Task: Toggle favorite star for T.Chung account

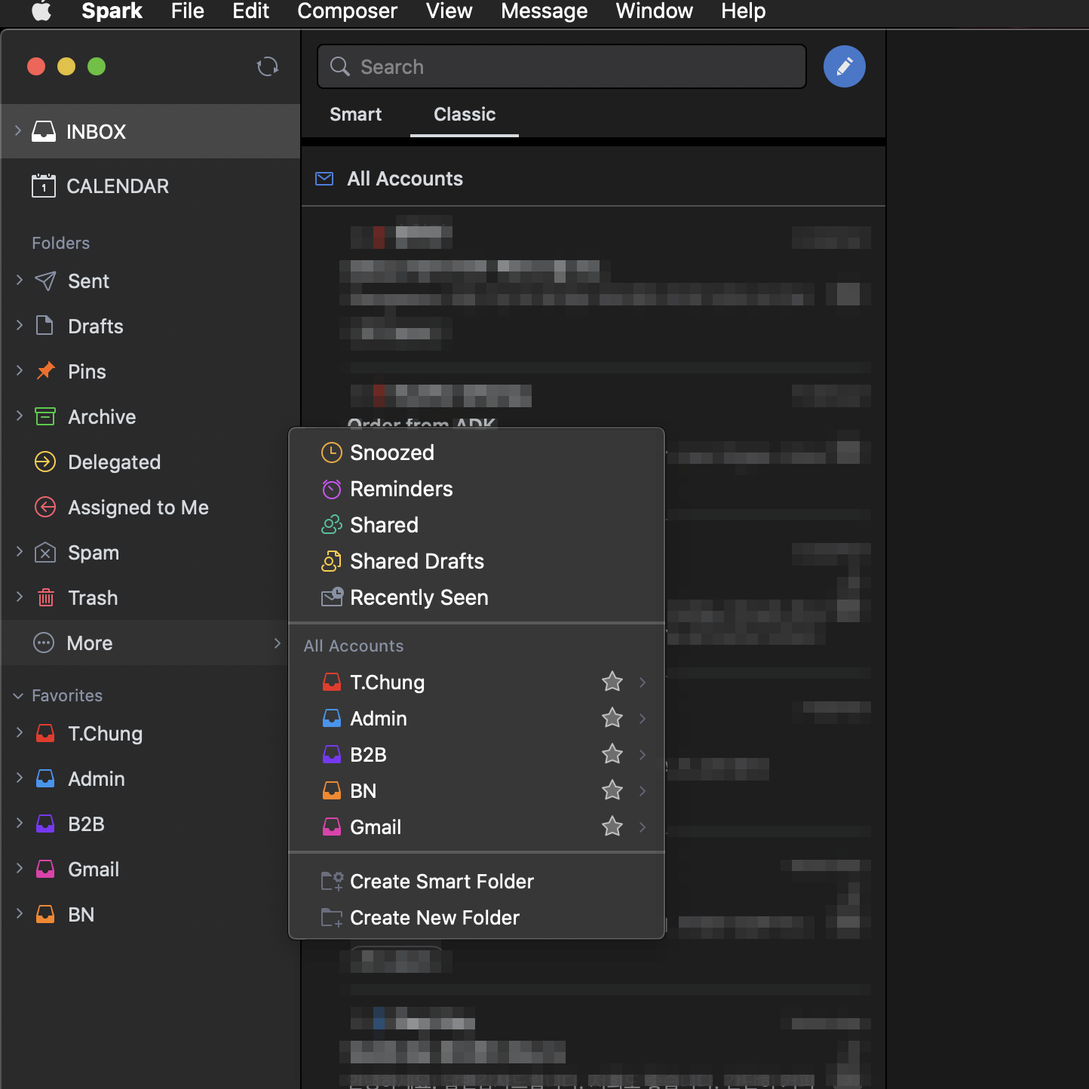Action: pyautogui.click(x=612, y=682)
